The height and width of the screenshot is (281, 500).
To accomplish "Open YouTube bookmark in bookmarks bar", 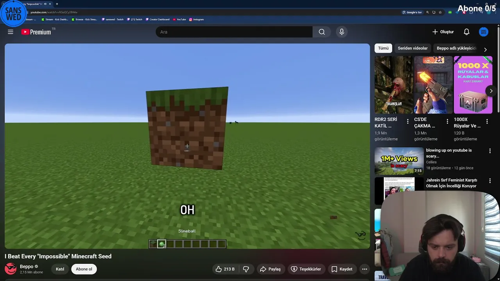I will [x=179, y=20].
